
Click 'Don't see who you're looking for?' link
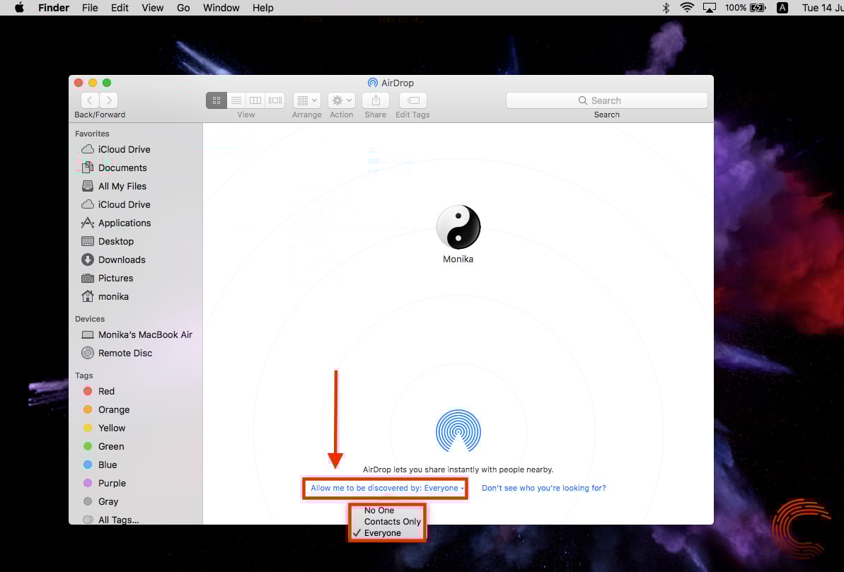click(543, 488)
